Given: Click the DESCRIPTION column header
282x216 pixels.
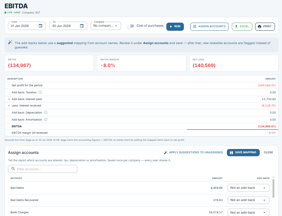Looking at the screenshot, I should pos(15,79).
